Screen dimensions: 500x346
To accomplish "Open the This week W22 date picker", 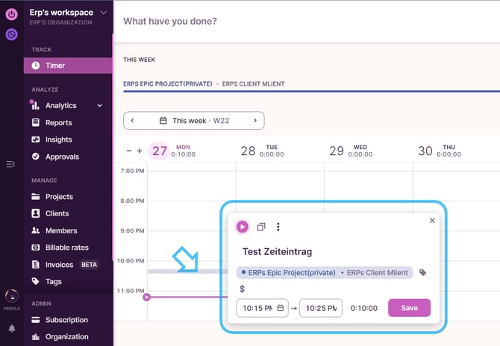I will (193, 120).
